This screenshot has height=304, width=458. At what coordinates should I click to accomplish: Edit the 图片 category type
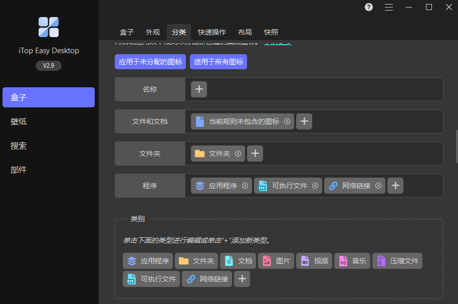coord(276,261)
